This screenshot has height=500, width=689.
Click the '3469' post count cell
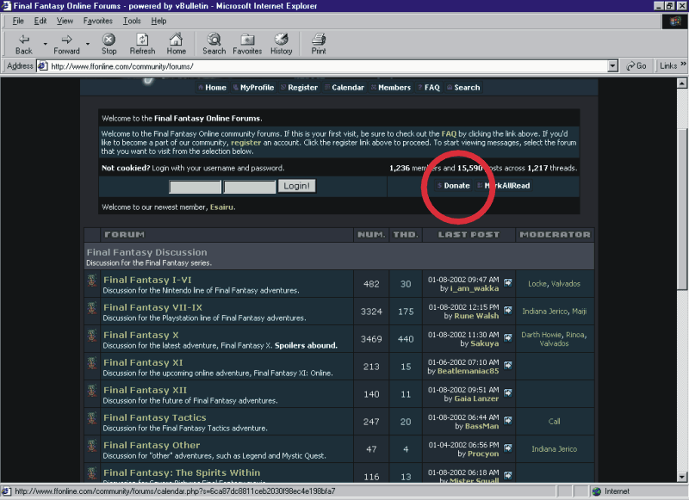point(371,339)
